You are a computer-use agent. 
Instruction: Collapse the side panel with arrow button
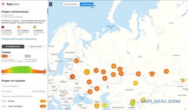pos(51,4)
